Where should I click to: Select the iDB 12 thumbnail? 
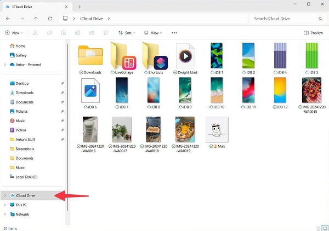point(280,90)
